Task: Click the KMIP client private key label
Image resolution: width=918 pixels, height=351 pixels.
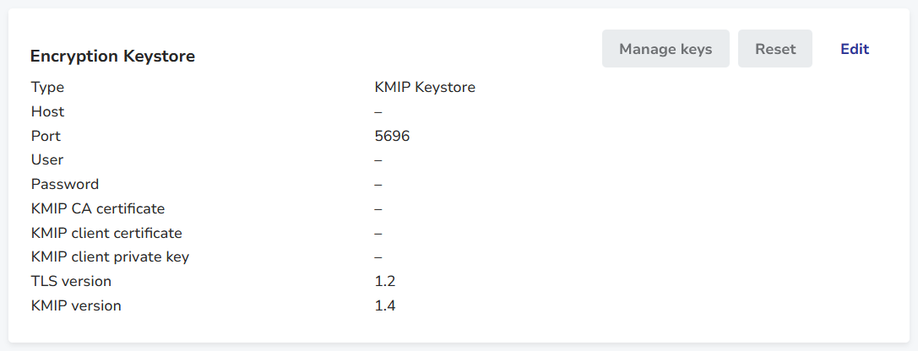Action: coord(110,257)
